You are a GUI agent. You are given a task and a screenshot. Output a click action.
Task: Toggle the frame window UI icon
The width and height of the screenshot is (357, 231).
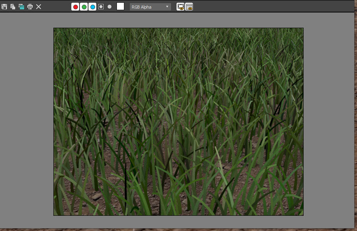pyautogui.click(x=189, y=7)
